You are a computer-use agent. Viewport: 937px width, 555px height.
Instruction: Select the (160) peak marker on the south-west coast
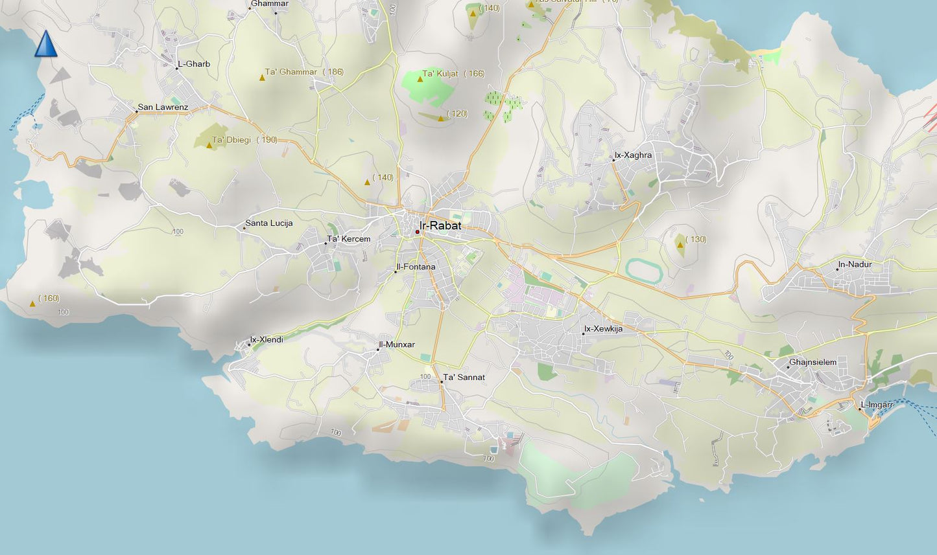[x=32, y=303]
